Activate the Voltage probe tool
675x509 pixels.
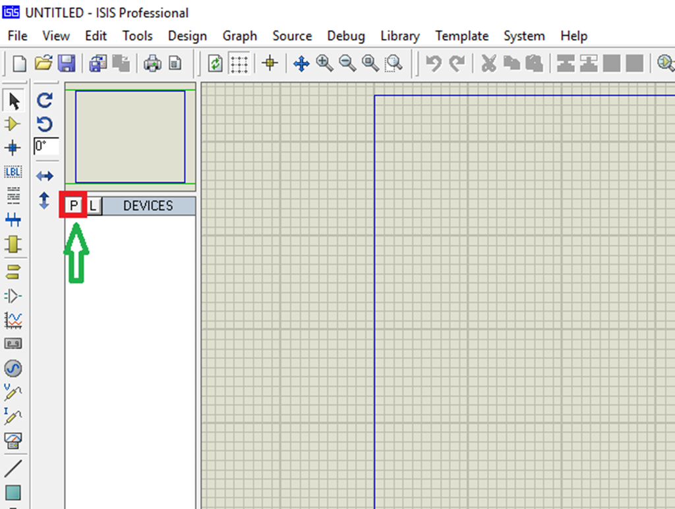point(15,390)
